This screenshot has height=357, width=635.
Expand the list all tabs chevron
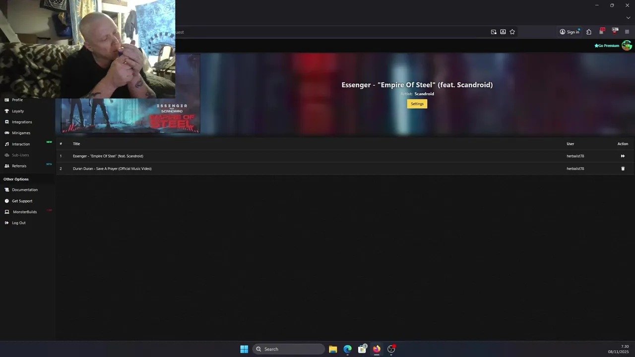[x=628, y=18]
